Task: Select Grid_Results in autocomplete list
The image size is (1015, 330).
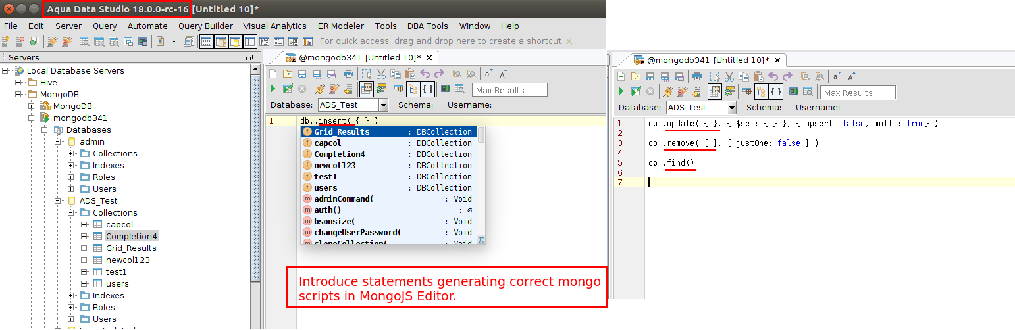Action: 388,132
